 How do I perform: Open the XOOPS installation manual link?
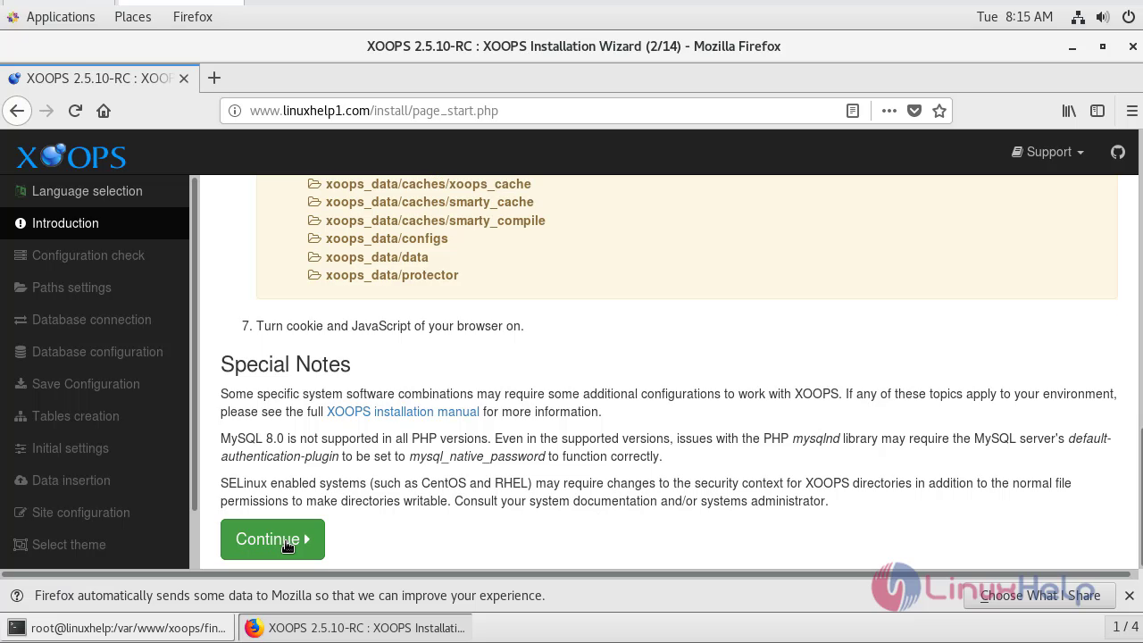coord(403,412)
